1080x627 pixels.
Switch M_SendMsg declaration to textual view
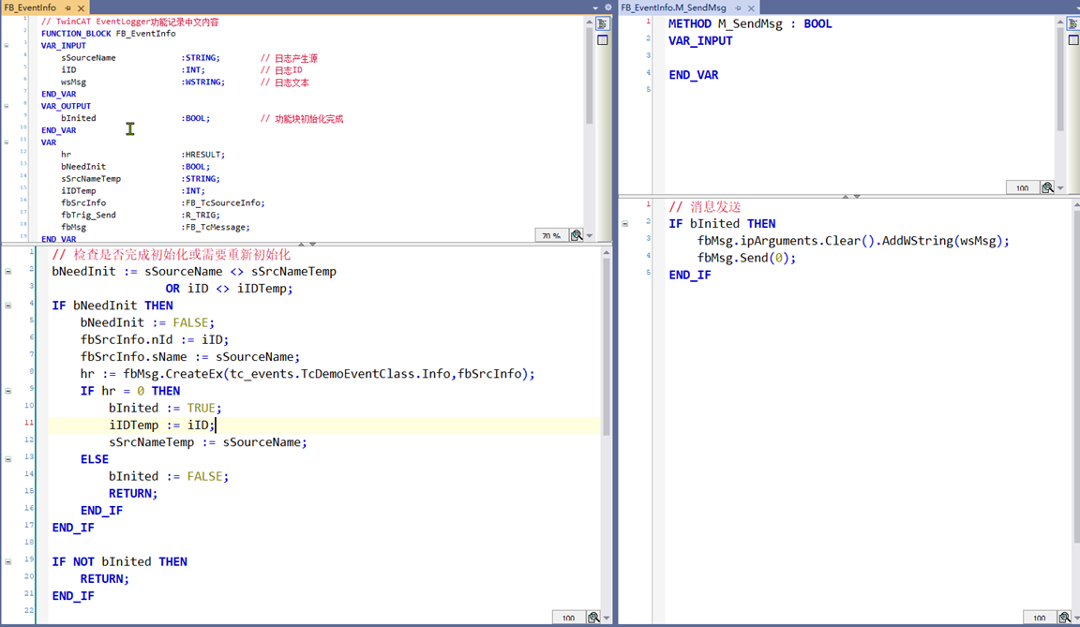[x=1073, y=23]
